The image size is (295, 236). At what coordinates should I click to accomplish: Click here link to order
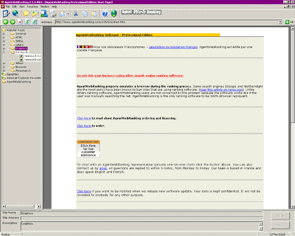(x=84, y=126)
